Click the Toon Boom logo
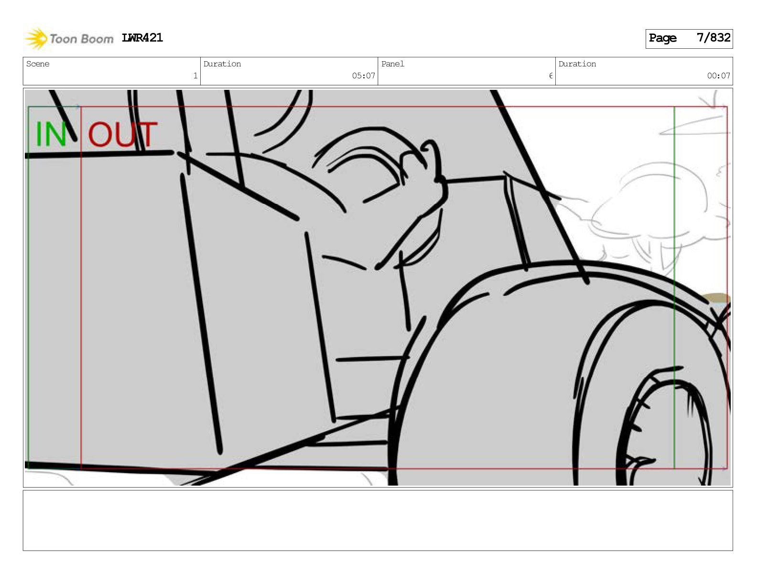 (69, 39)
